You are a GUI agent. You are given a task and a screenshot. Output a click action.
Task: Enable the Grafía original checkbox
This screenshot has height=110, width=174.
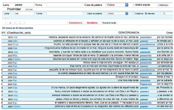pyautogui.click(x=134, y=5)
